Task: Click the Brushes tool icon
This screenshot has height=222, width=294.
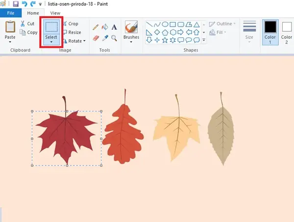Action: coord(131,27)
